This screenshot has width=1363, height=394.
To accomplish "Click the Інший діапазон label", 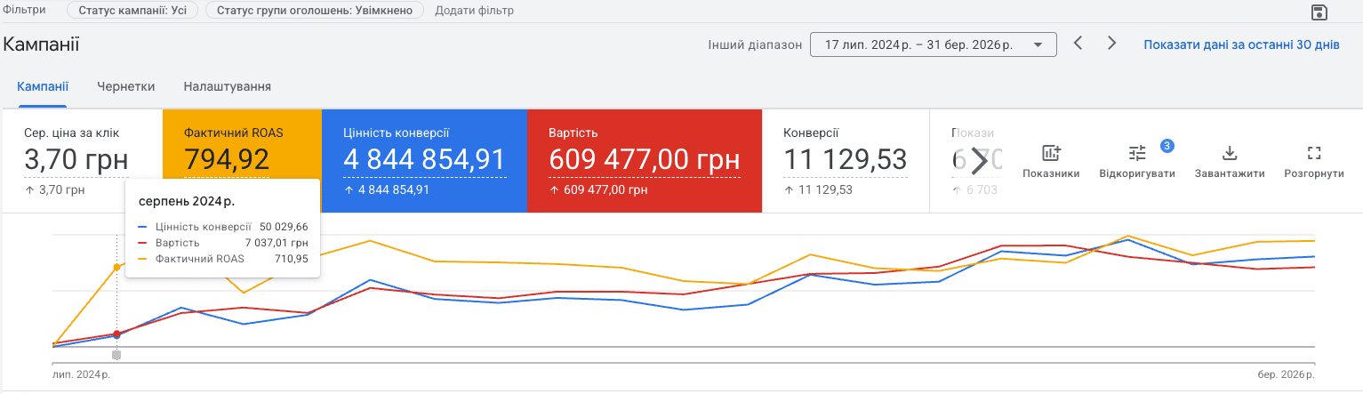I will click(755, 44).
